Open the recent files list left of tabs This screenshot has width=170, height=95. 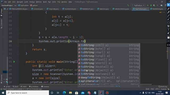(x=6, y=9)
